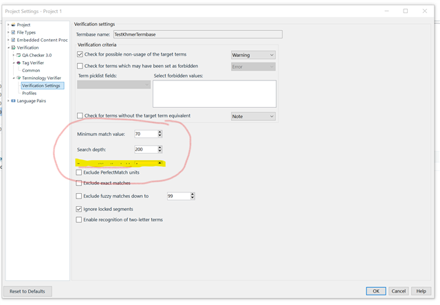Select Tag Verifier tree item

[x=33, y=63]
